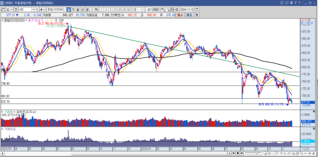Click the play button in bottom chart controls
This screenshot has width=318, height=157.
point(230,153)
